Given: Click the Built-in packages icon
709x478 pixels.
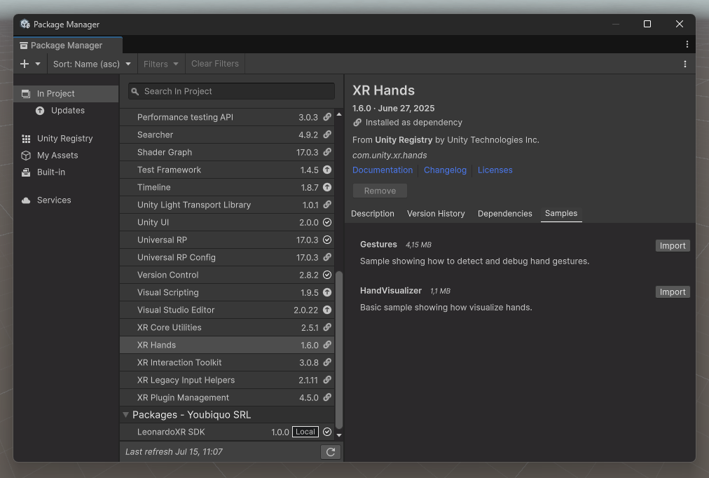Looking at the screenshot, I should [26, 172].
